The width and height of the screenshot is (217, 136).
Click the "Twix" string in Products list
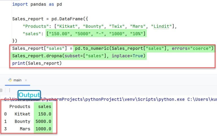117,26
